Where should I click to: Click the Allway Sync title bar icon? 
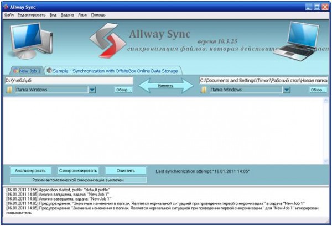[x=6, y=7]
